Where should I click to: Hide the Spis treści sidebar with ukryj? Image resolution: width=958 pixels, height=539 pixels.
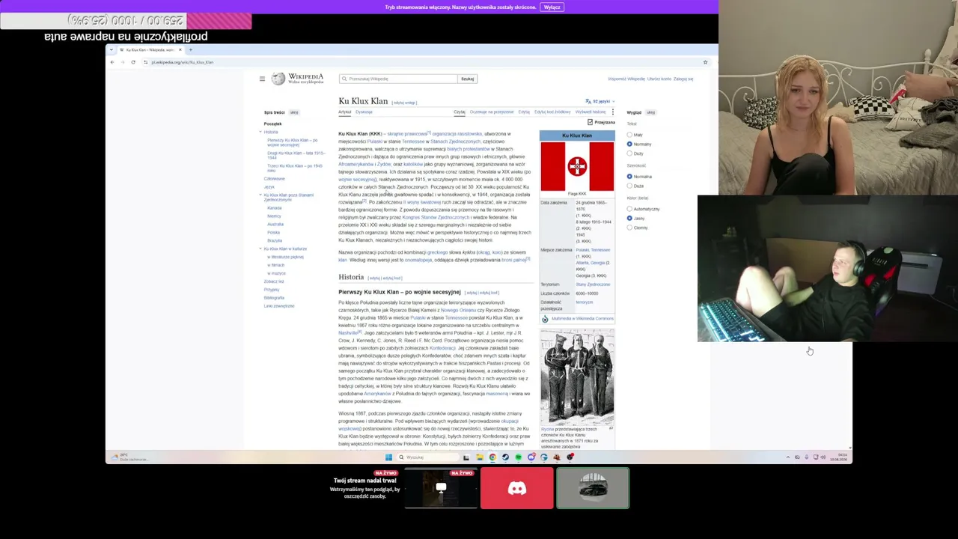294,113
